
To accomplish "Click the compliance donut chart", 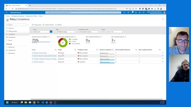I will coord(63,43).
